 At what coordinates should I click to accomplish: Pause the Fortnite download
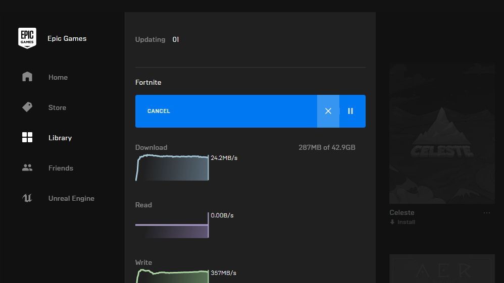350,111
